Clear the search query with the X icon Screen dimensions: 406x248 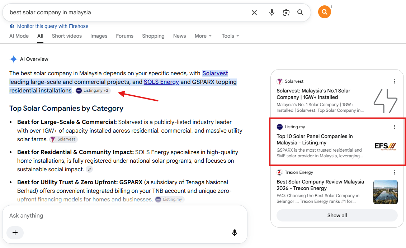254,13
